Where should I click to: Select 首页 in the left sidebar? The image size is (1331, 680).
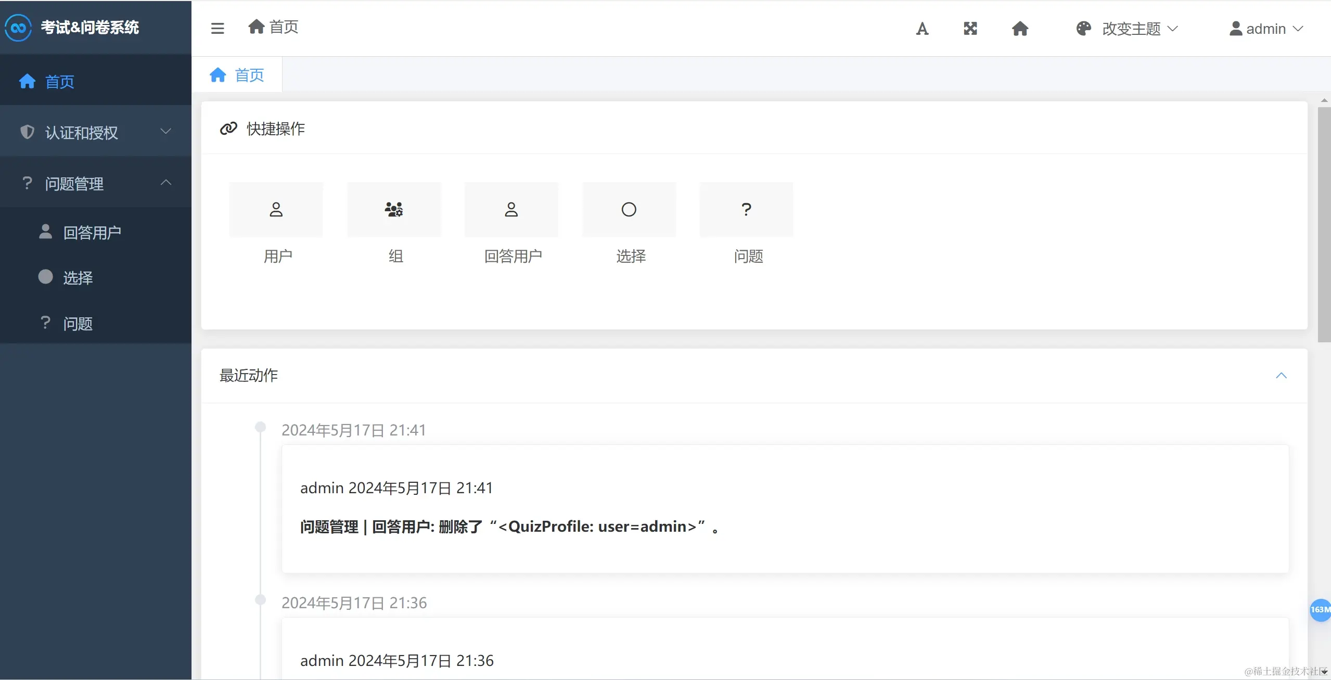(x=59, y=82)
